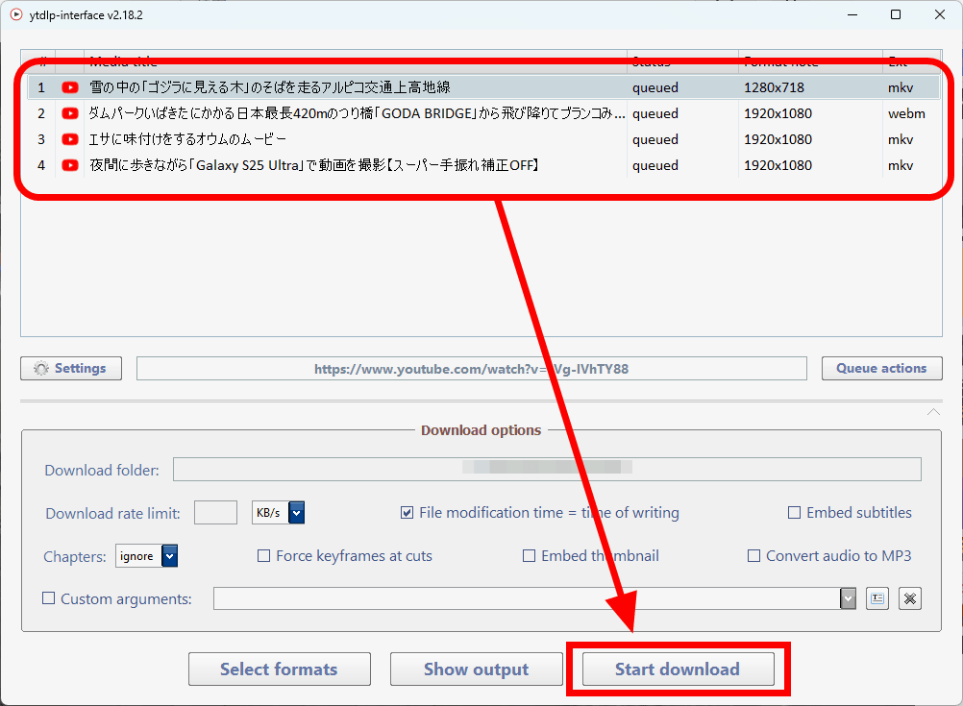This screenshot has width=963, height=706.
Task: Uncheck File modification time = time of writing
Action: 407,513
